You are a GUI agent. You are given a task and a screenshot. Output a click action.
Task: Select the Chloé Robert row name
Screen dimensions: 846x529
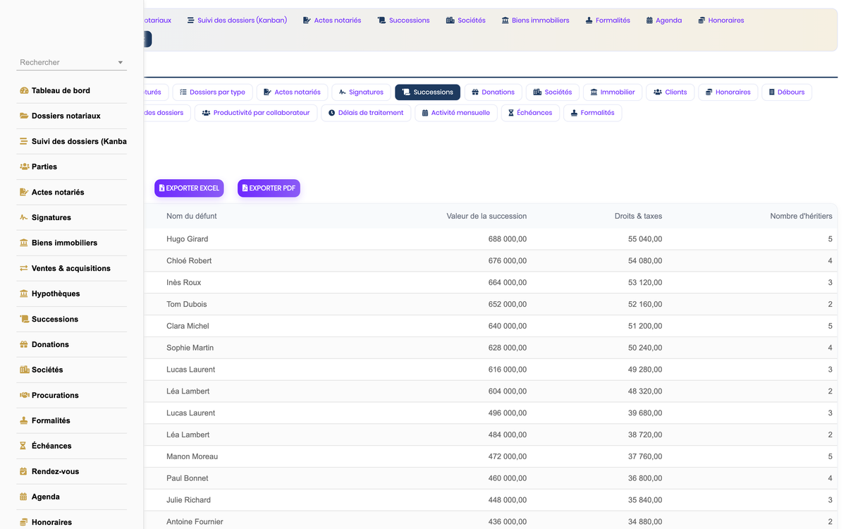(x=189, y=261)
